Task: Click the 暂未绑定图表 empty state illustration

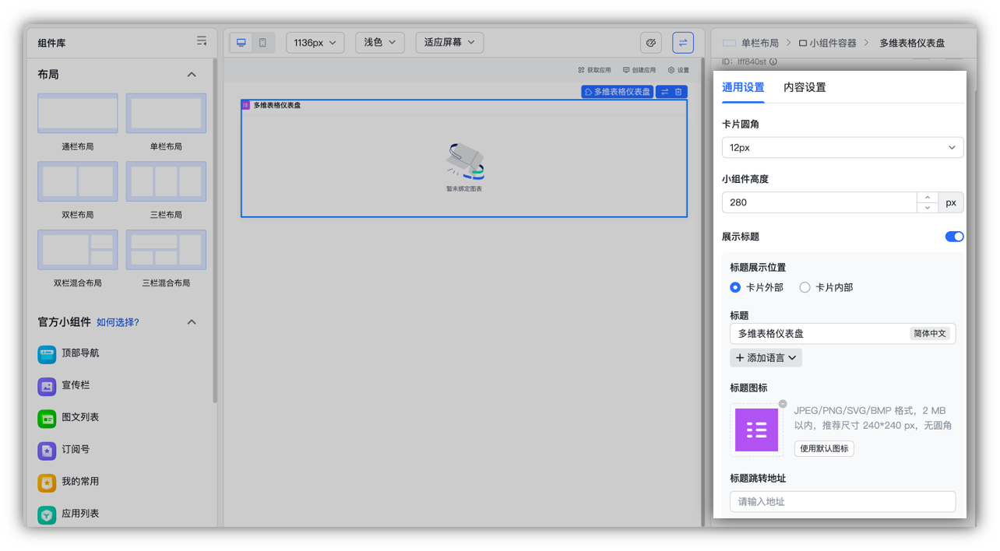Action: (x=464, y=162)
